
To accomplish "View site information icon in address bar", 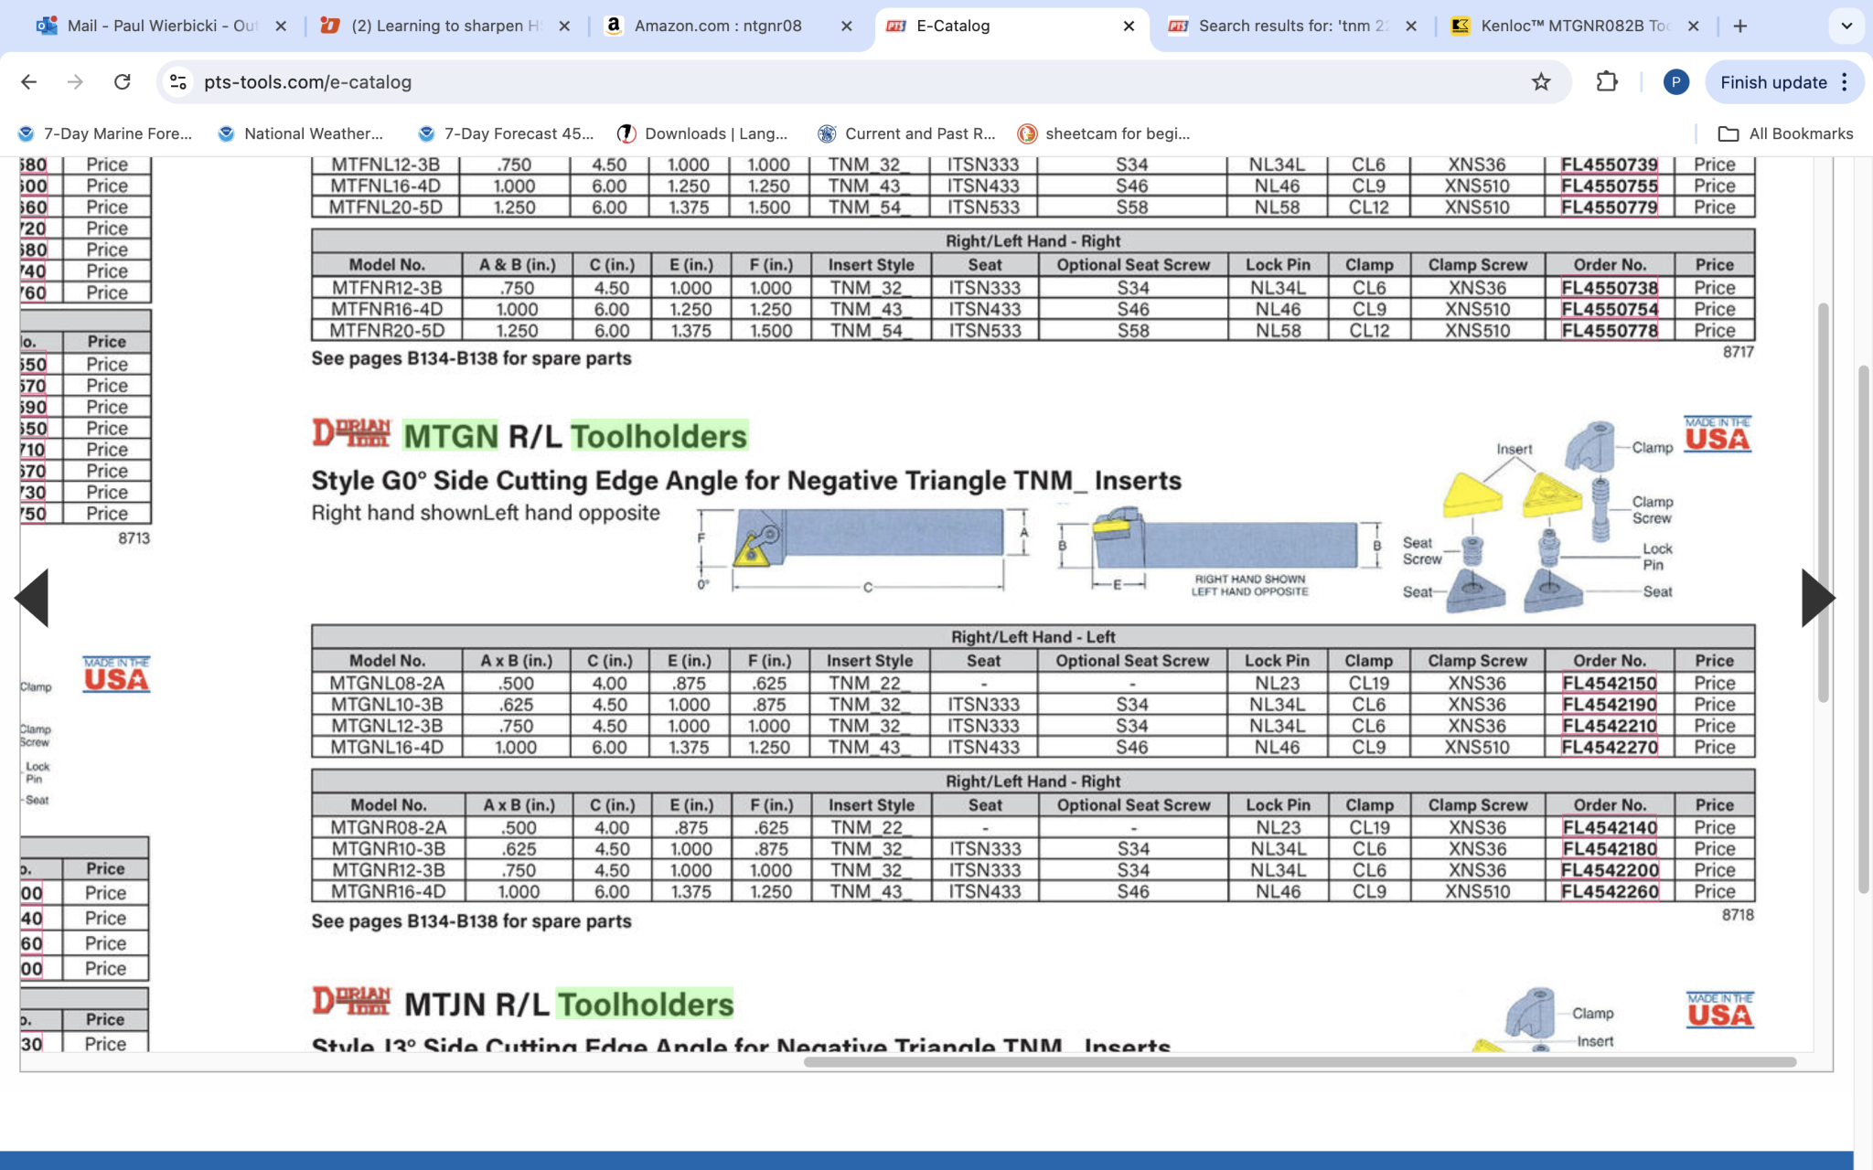I will [178, 82].
